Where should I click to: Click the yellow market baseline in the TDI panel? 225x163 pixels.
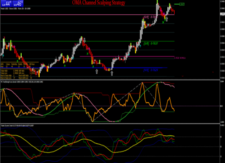pyautogui.click(x=88, y=143)
